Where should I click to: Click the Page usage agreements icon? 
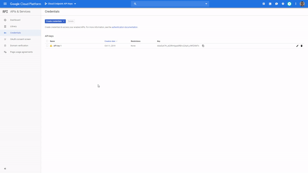click(x=5, y=52)
